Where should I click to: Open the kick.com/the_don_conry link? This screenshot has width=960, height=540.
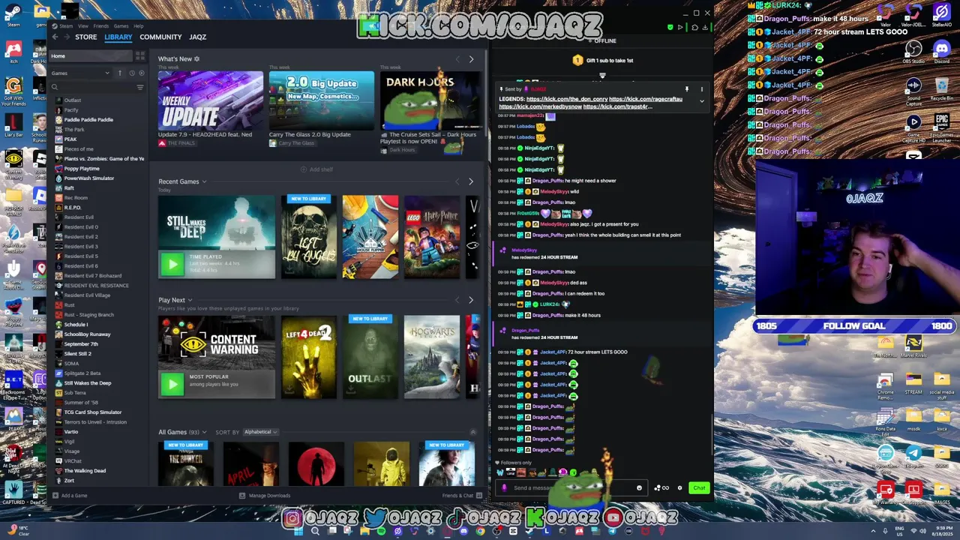(x=567, y=99)
